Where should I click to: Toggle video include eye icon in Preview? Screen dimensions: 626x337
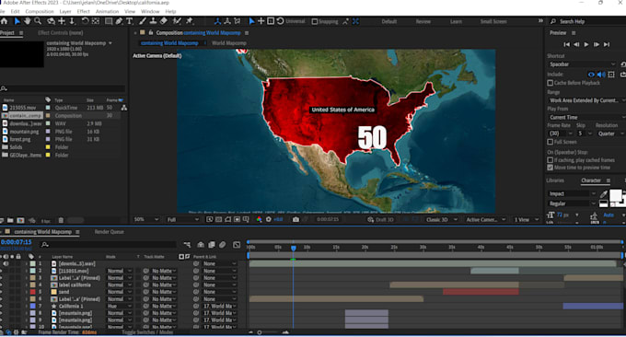pos(591,75)
